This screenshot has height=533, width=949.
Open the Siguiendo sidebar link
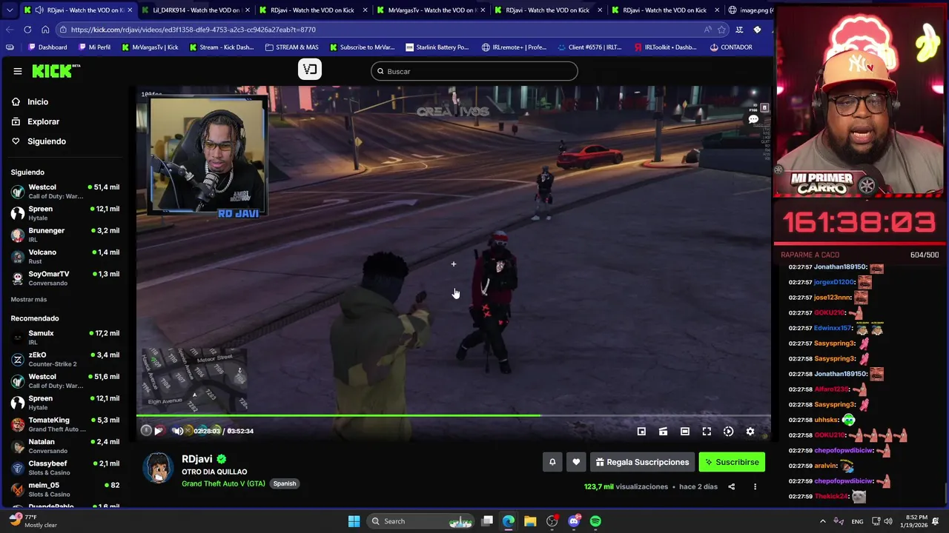coord(39,141)
